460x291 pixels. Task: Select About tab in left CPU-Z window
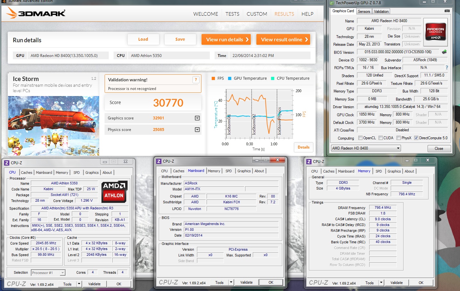point(107,173)
